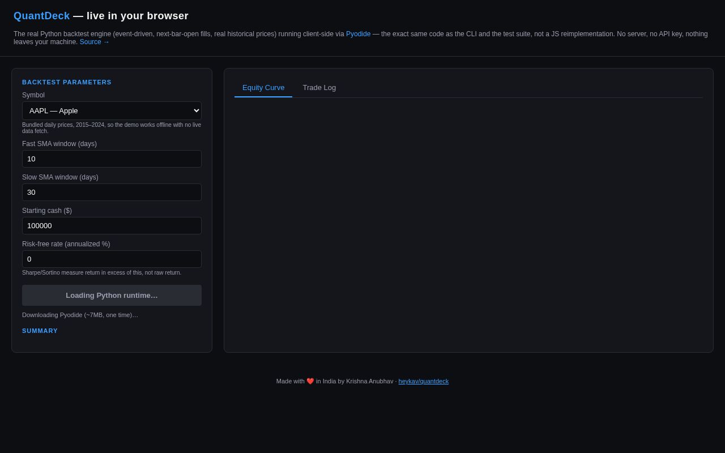Click the Fast SMA window input field
725x453 pixels.
coord(112,159)
